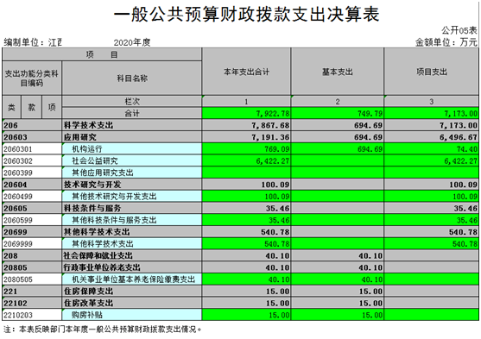Click the 科目名称 header cell
Screen dimensions: 481x339
(x=132, y=78)
